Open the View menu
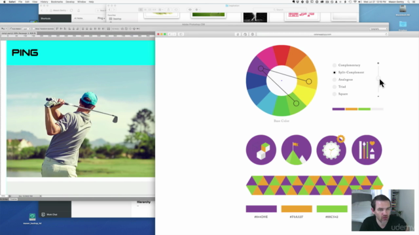 pos(35,2)
